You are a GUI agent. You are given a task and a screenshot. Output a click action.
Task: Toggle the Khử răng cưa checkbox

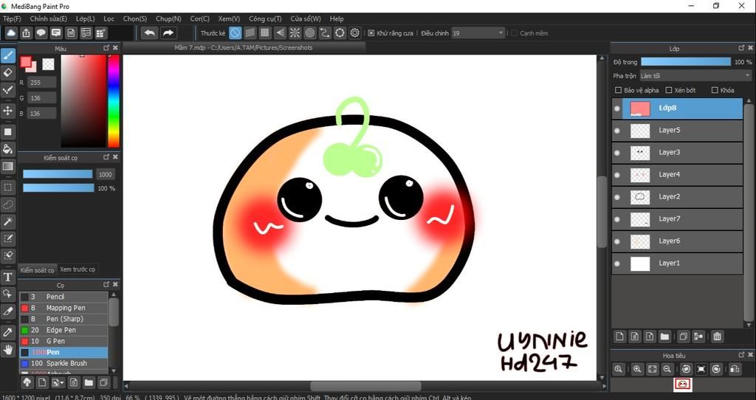click(371, 33)
